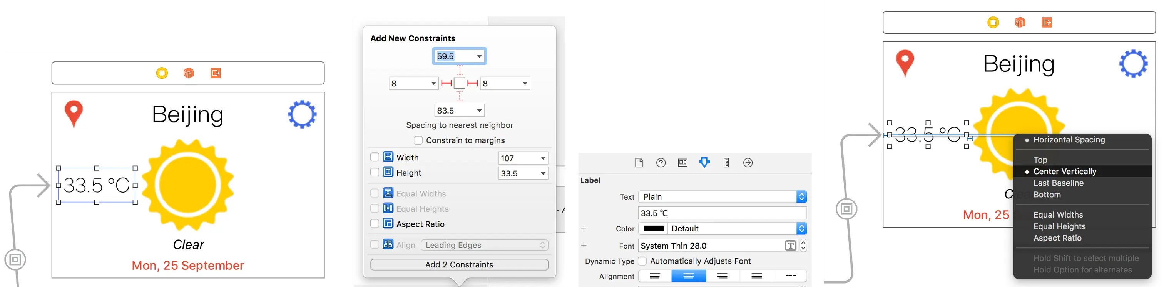Select View Controller icon above the Clear scene
This screenshot has width=1164, height=287.
[x=162, y=73]
